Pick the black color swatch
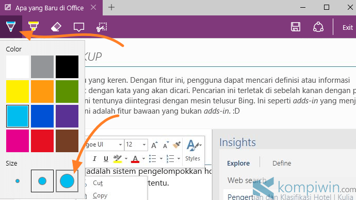 67,67
